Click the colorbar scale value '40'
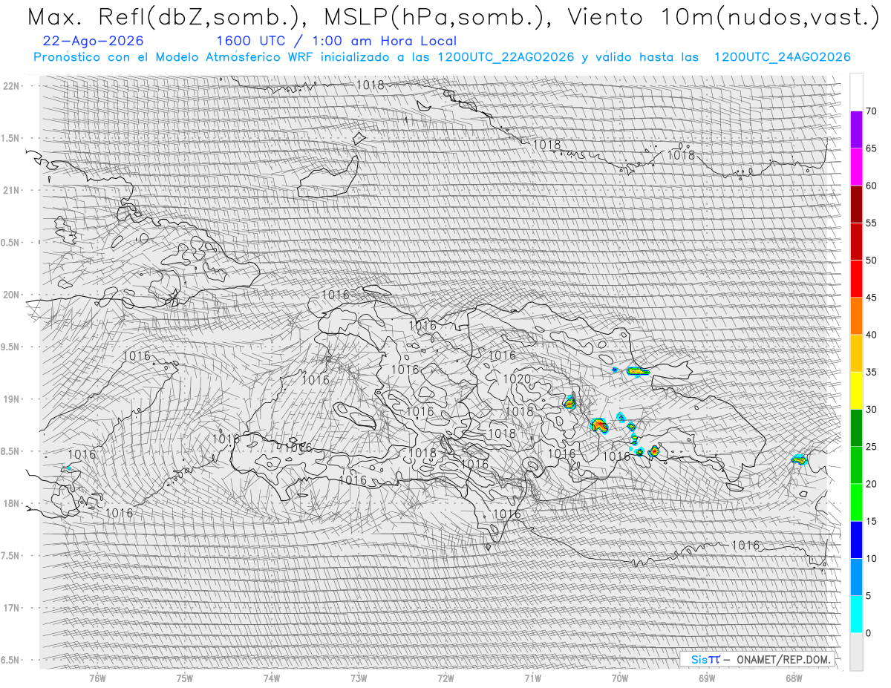The width and height of the screenshot is (891, 688). click(871, 335)
